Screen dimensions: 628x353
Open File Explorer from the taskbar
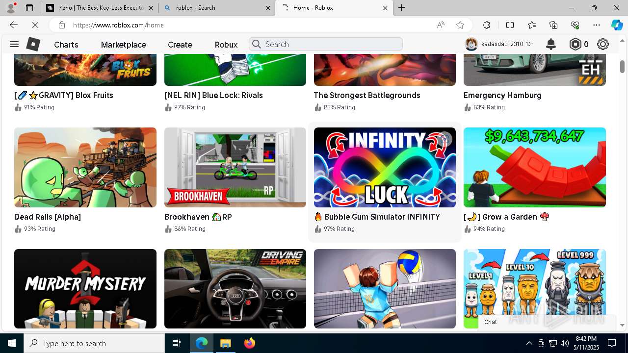(225, 343)
